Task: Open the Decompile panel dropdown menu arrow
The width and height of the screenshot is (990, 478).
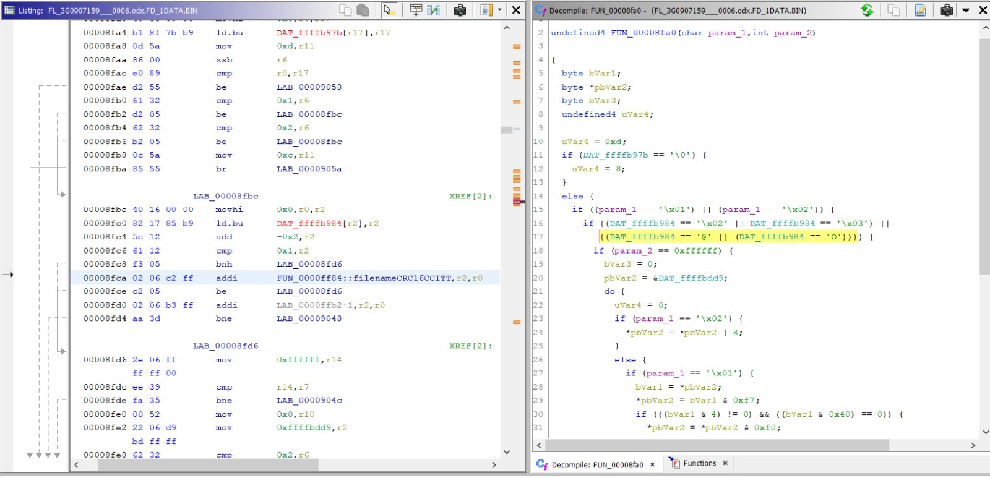Action: (965, 10)
